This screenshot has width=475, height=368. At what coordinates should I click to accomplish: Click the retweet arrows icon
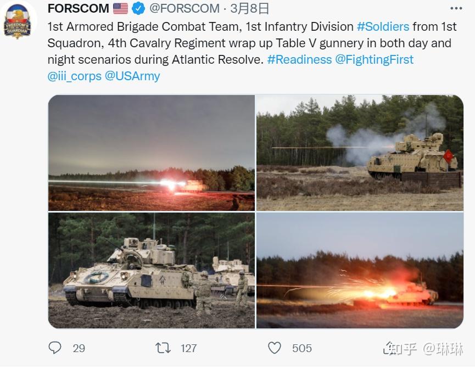click(163, 348)
